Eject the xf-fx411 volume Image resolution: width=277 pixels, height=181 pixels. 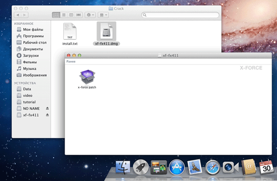[x=48, y=115]
